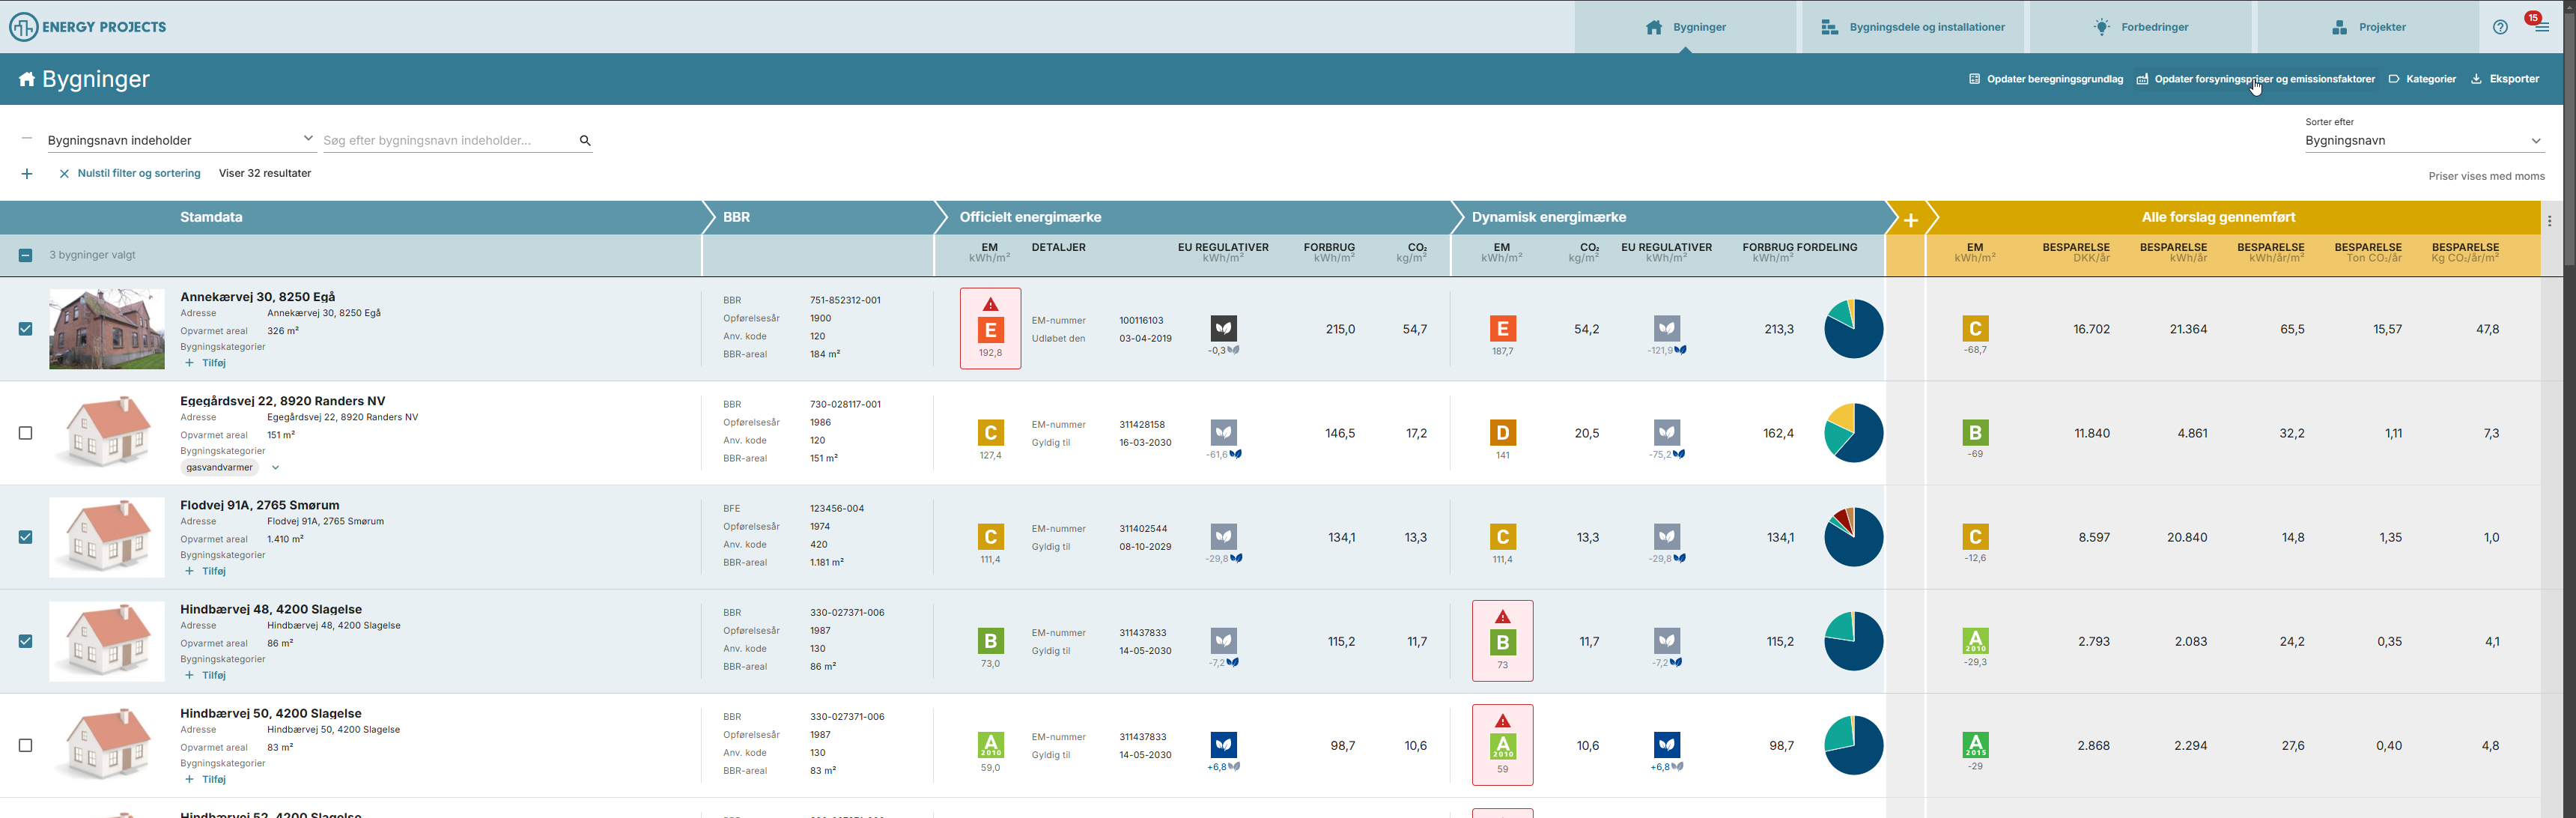The width and height of the screenshot is (2576, 818).
Task: Add a filter with the plus icon
Action: (x=27, y=174)
